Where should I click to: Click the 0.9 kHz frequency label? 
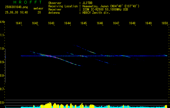click(2, 62)
